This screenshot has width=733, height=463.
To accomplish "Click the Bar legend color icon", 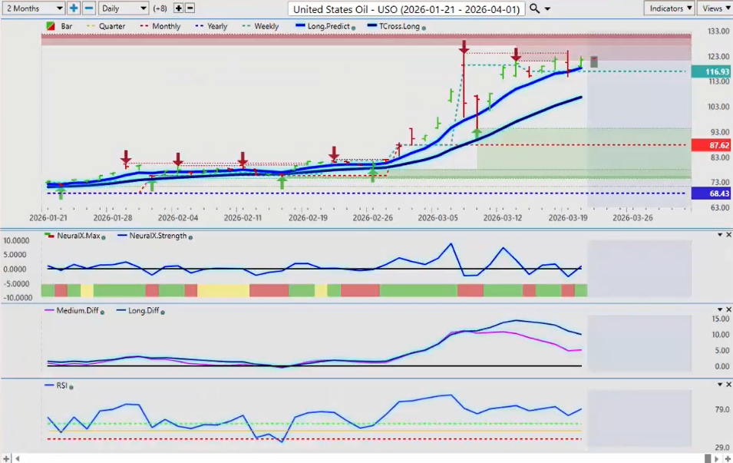I will 51,26.
